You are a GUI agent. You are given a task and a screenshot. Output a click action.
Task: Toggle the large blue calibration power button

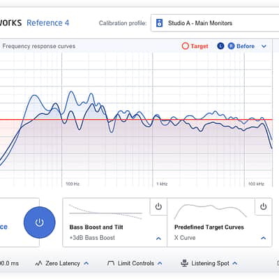[40, 223]
